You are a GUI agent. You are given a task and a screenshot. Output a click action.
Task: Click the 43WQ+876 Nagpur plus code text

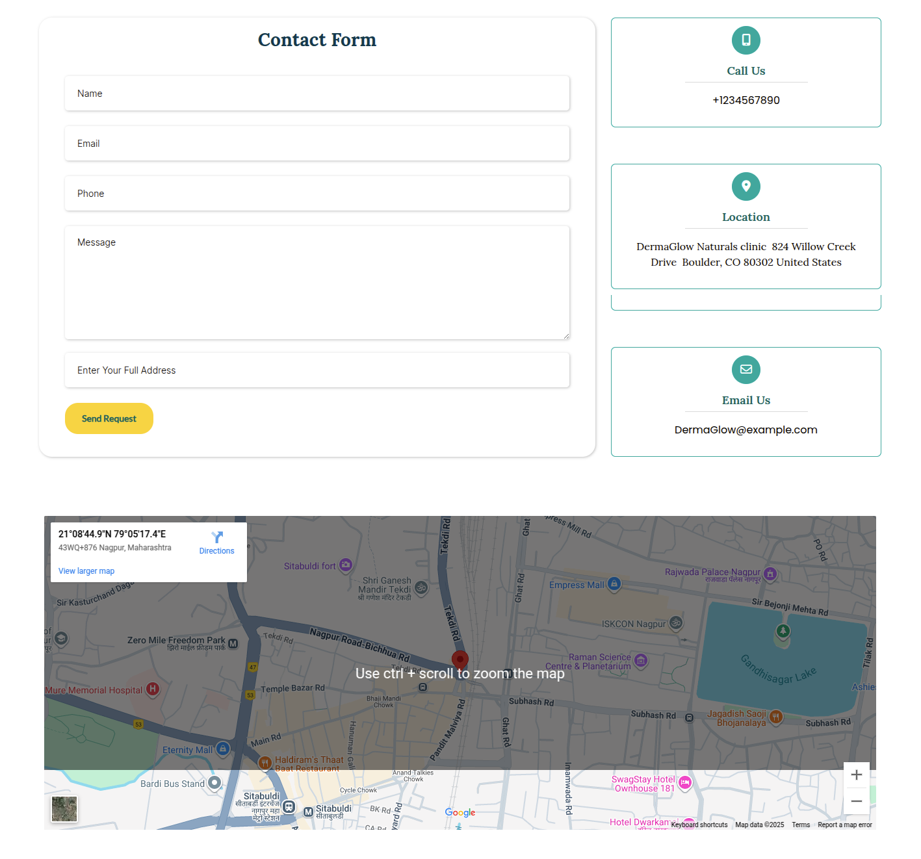tap(115, 548)
